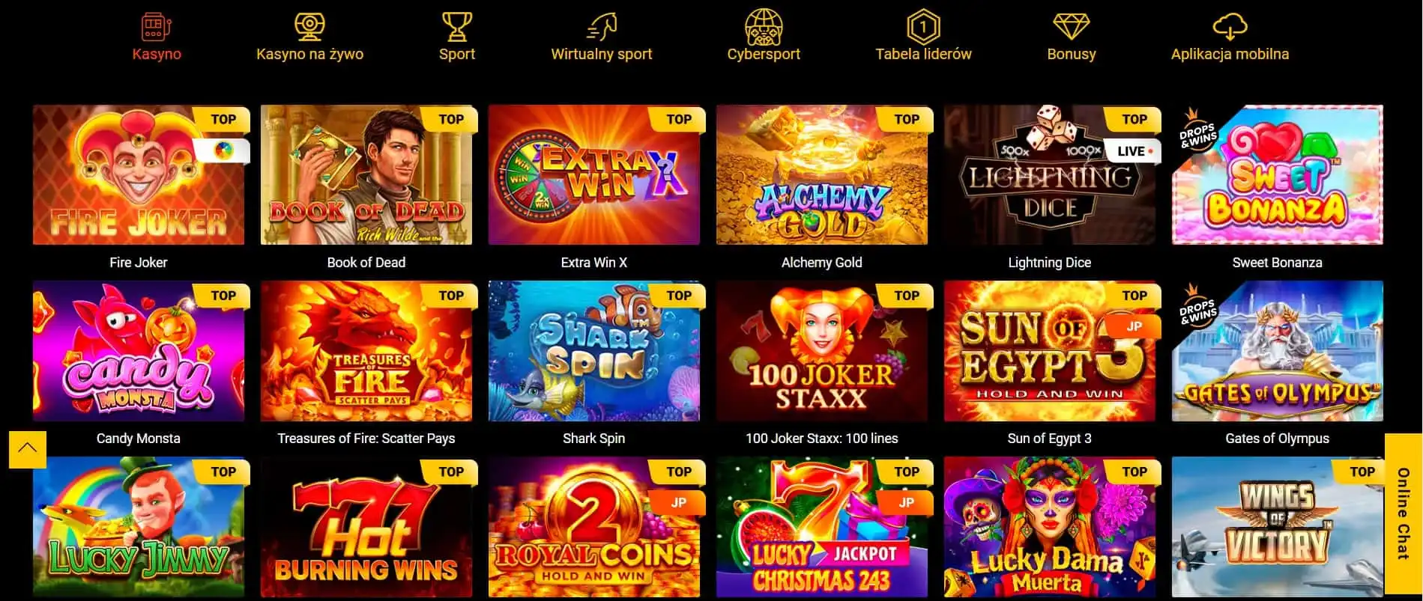Open the Sweet Bonanza game tile
The height and width of the screenshot is (601, 1423).
coord(1278,175)
